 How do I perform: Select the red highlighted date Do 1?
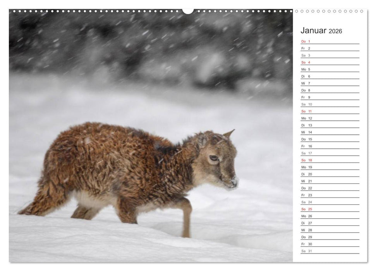(306, 41)
